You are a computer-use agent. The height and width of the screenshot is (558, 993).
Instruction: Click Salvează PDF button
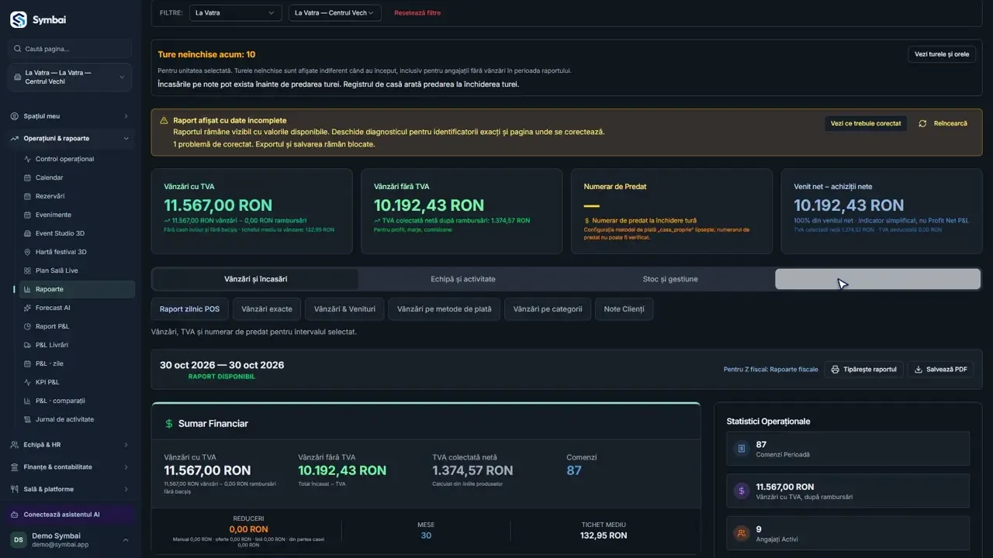point(941,370)
